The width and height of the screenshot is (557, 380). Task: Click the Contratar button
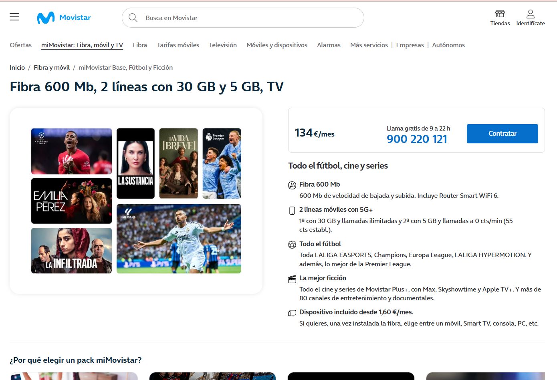point(503,133)
